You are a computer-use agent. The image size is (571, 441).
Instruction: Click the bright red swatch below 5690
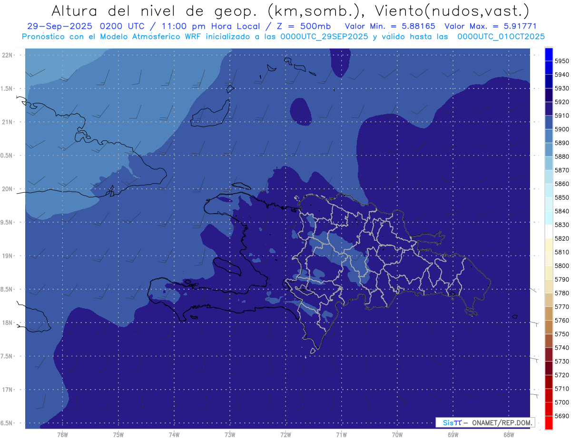pos(549,422)
